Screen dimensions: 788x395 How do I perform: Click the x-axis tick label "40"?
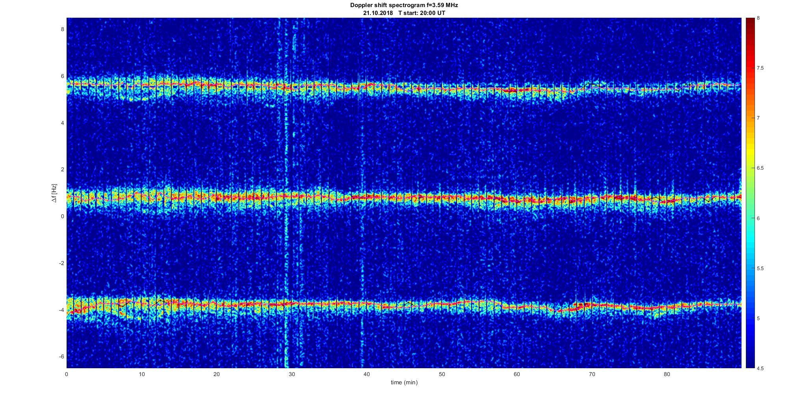click(x=367, y=374)
